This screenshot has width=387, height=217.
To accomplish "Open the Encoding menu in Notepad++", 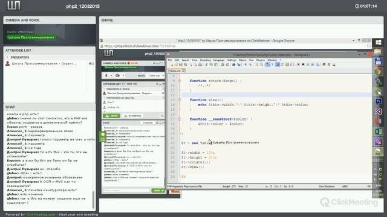I will (205, 60).
